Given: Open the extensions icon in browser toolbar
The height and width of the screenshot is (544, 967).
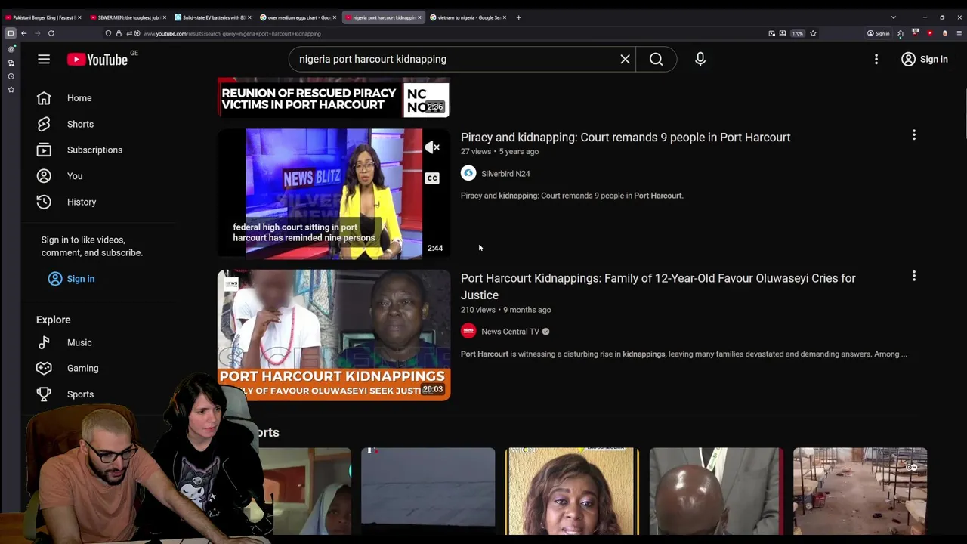Looking at the screenshot, I should (901, 33).
